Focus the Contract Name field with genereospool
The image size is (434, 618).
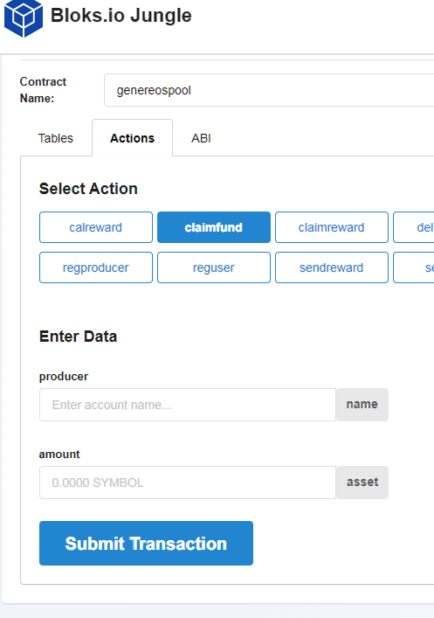click(x=269, y=90)
